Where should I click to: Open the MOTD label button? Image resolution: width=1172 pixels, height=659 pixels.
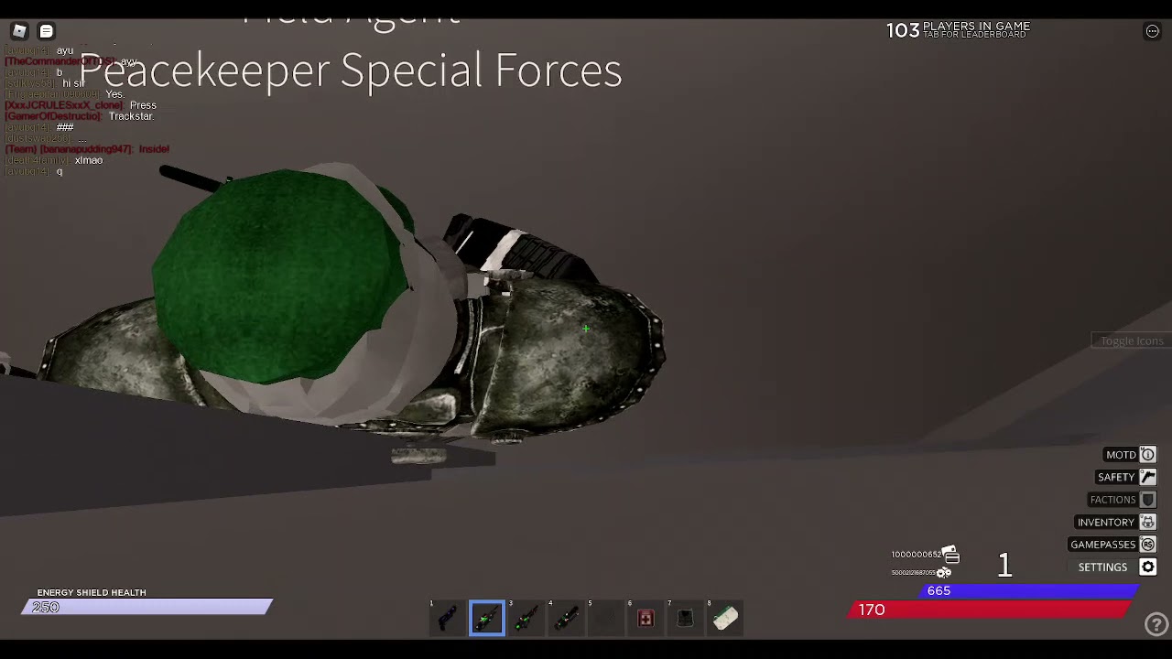1121,455
